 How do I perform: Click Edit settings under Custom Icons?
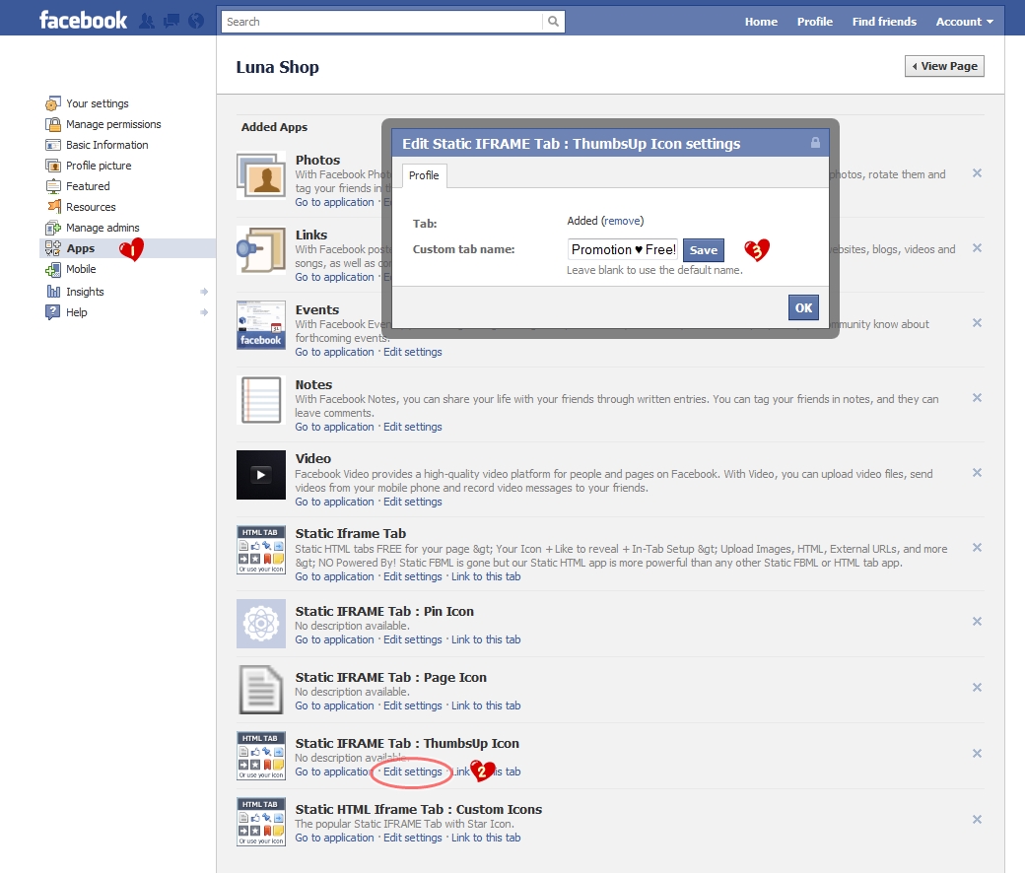[413, 838]
